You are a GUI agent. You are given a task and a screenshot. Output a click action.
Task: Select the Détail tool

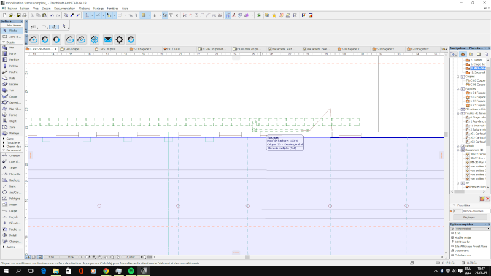click(x=12, y=236)
